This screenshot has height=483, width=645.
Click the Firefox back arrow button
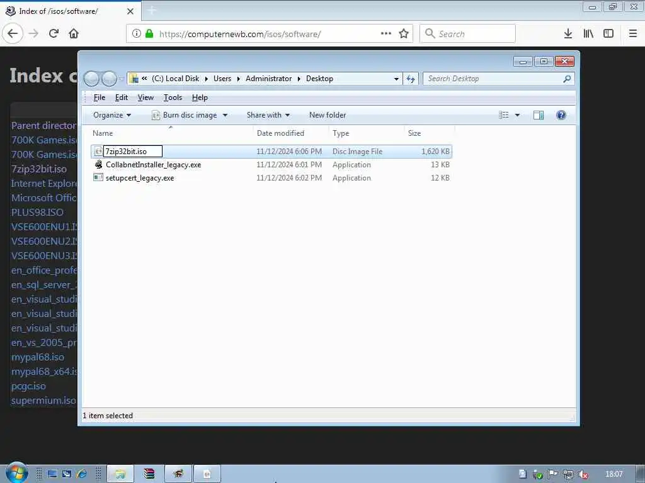13,33
